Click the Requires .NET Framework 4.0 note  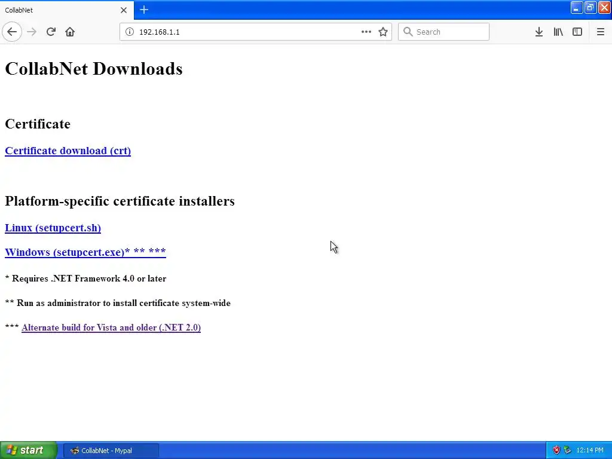point(86,279)
